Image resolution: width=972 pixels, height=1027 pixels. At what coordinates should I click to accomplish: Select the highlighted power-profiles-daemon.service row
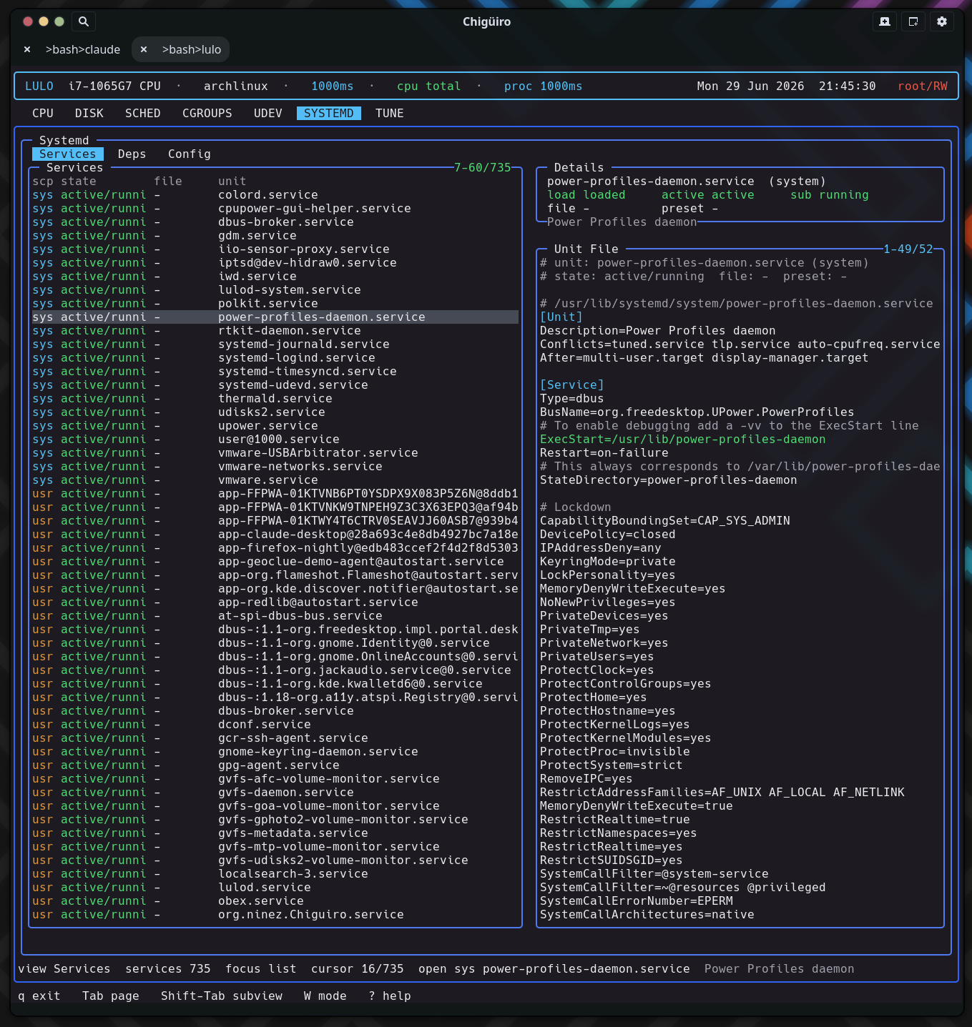tap(275, 317)
